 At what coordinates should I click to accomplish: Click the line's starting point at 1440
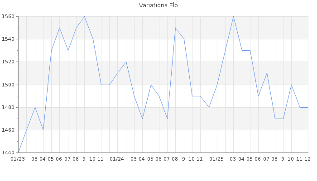click(x=18, y=152)
